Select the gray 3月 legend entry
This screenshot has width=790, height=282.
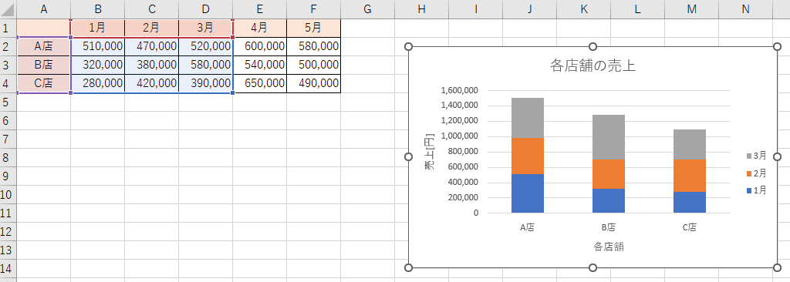click(756, 156)
